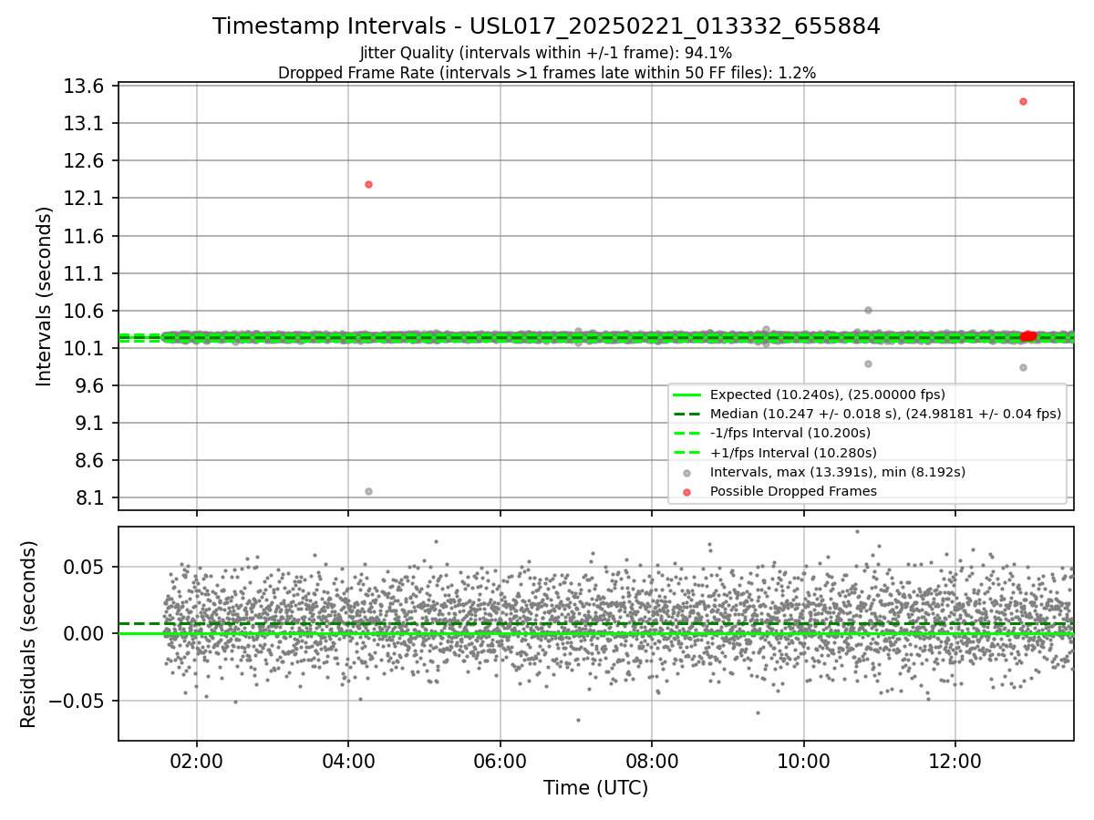
Task: Select legend text 'Possible Dropped Frames'
Action: click(x=793, y=491)
